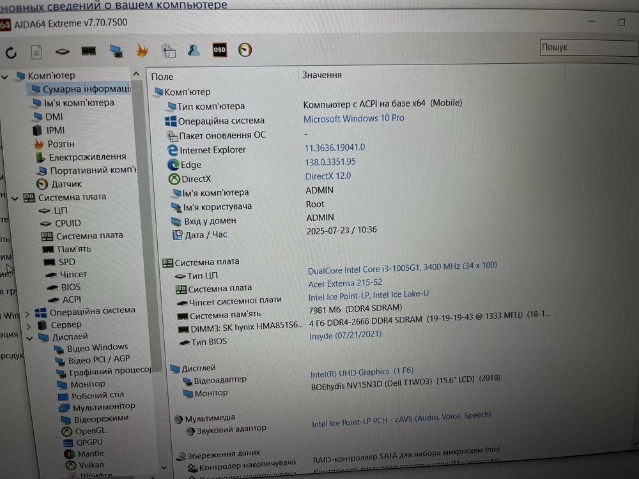Select CPUID in the tree

[x=60, y=223]
